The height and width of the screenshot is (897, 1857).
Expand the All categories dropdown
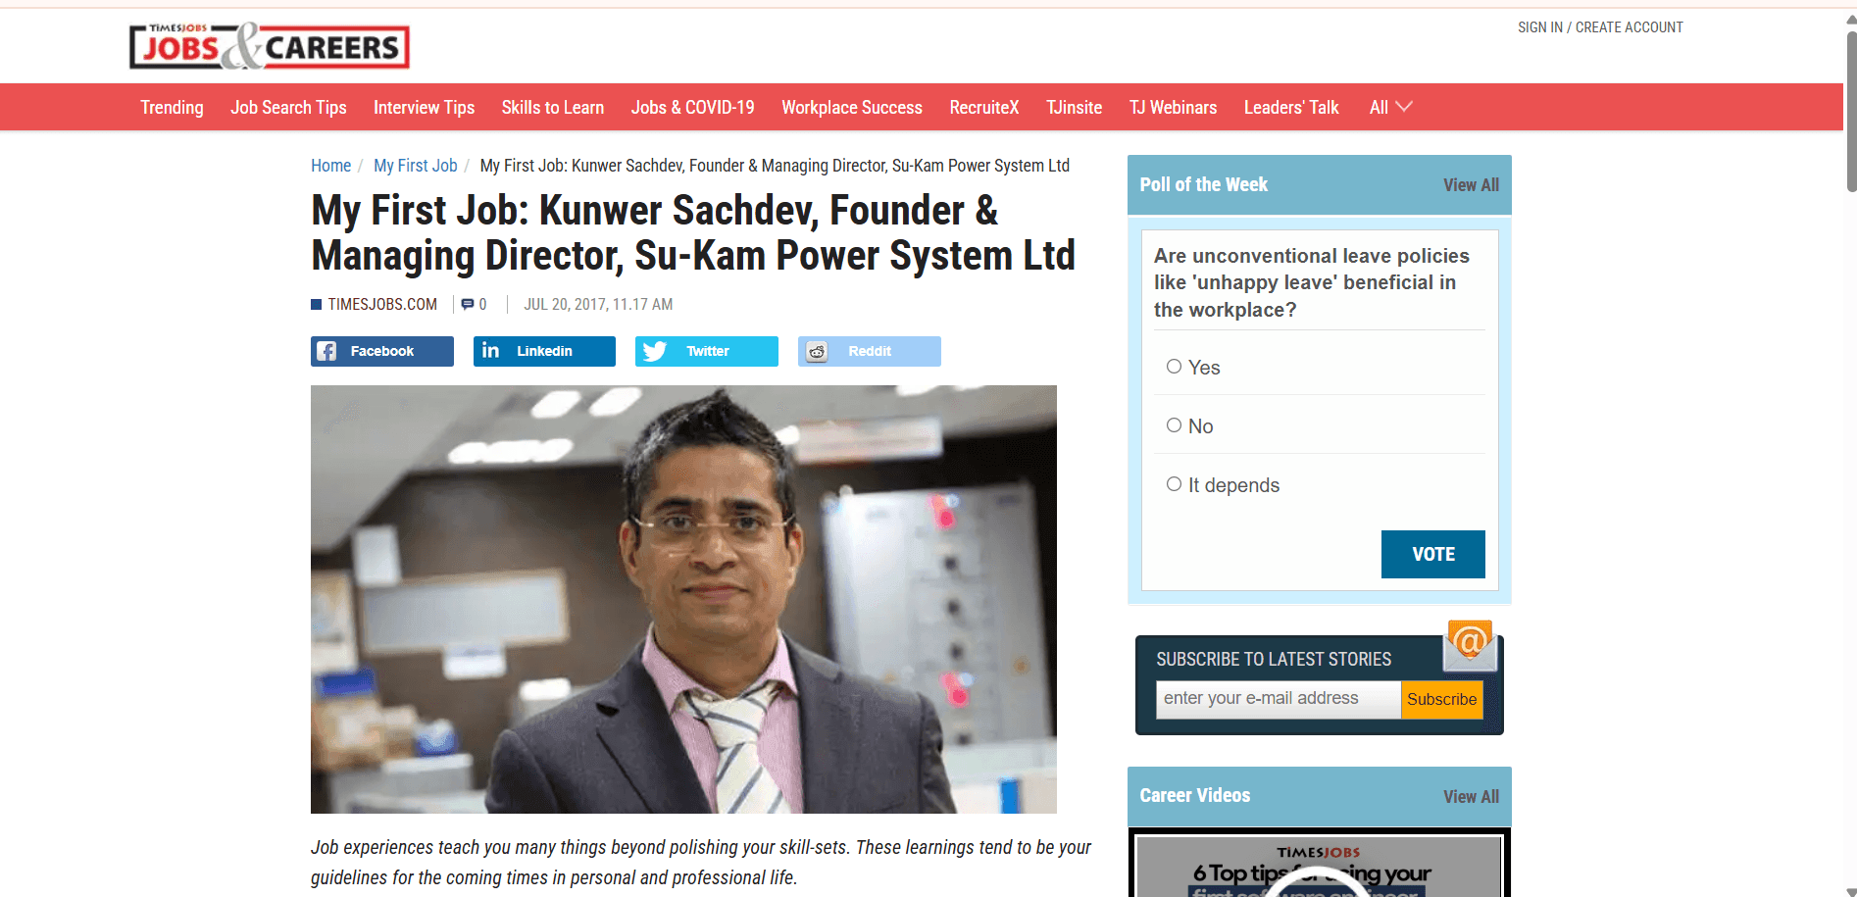click(x=1390, y=107)
